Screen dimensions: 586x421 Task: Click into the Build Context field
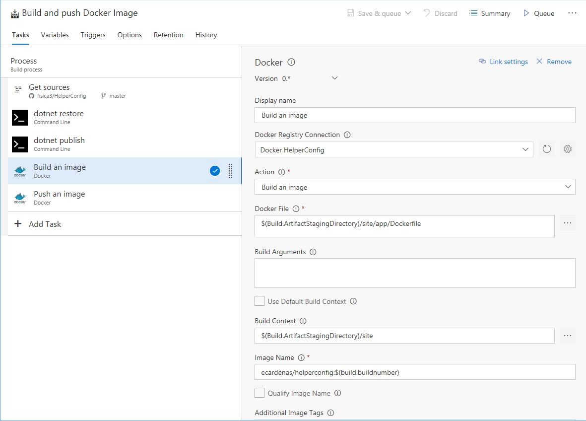coord(404,336)
